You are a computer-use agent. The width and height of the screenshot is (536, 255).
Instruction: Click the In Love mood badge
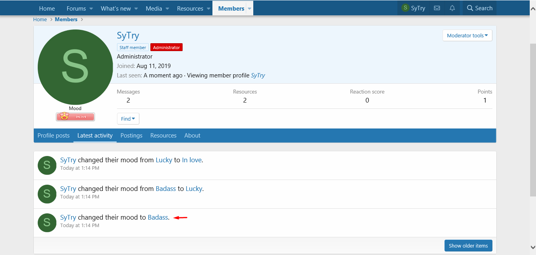pyautogui.click(x=75, y=117)
